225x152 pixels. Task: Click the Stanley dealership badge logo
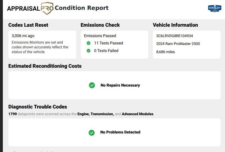click(x=215, y=8)
